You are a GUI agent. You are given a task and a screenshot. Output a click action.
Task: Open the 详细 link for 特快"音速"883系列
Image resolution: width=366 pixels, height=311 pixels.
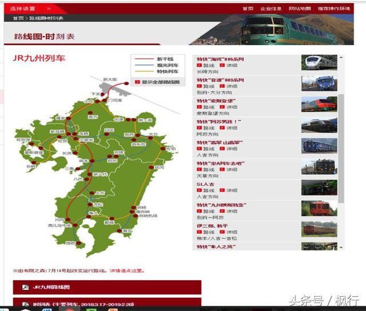229,86
